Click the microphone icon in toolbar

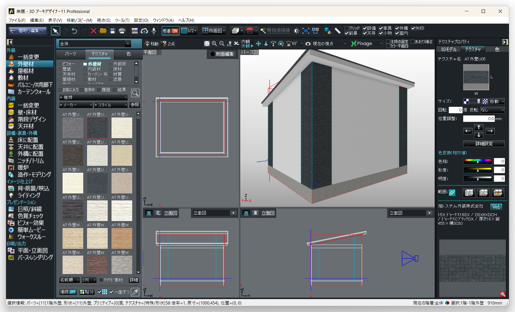154,31
